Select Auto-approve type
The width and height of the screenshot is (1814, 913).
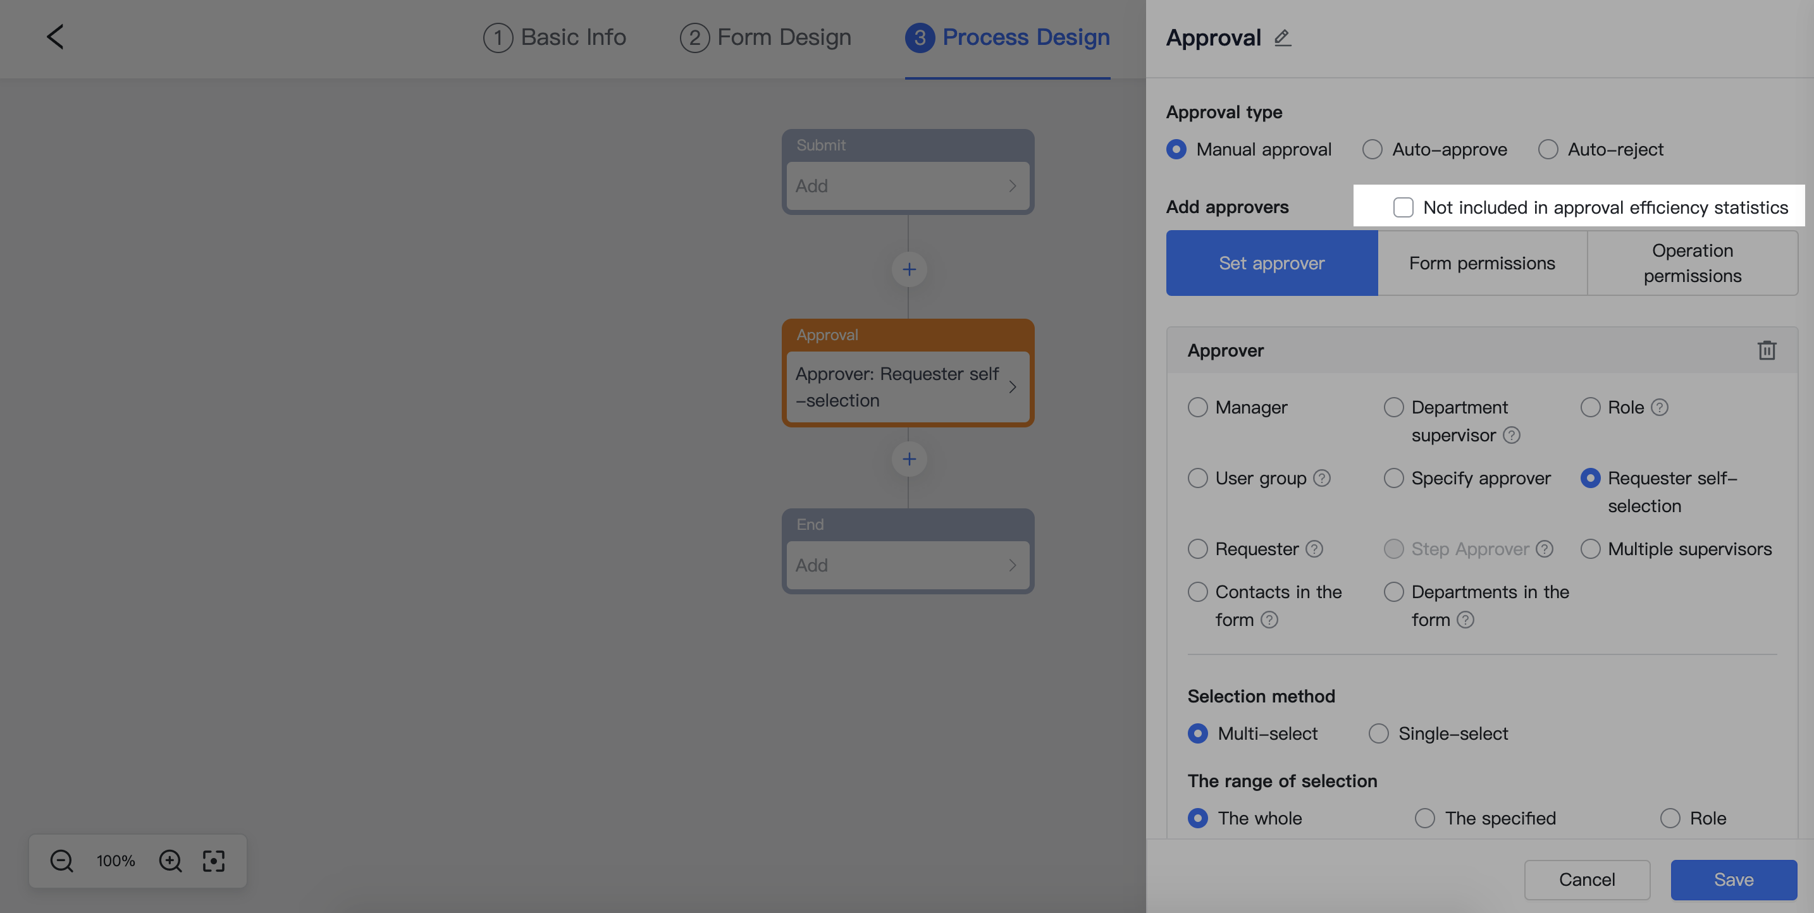[x=1372, y=149]
